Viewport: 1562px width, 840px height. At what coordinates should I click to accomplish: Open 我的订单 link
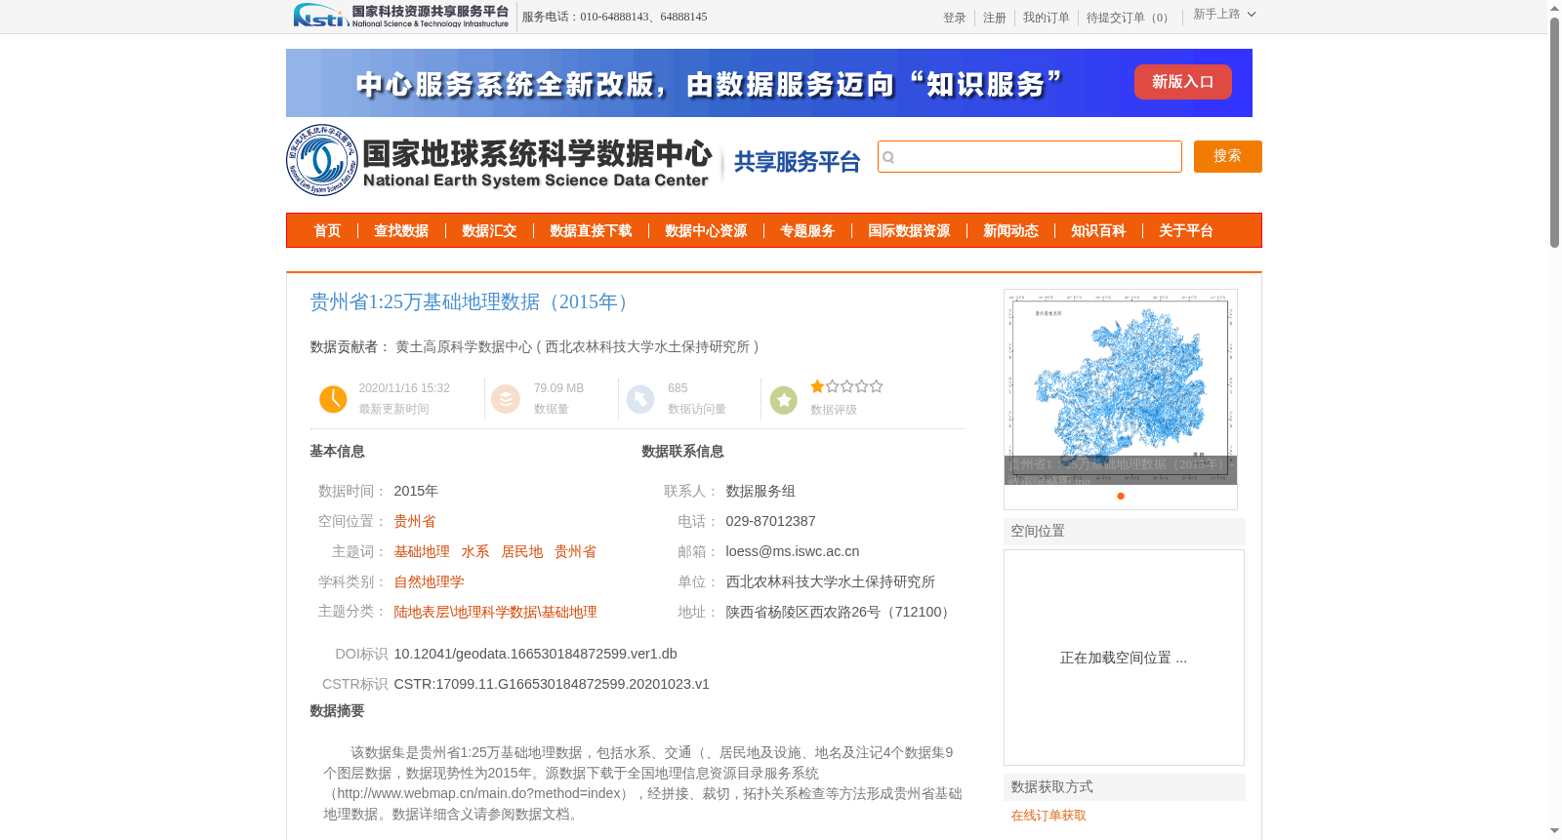click(x=1047, y=18)
